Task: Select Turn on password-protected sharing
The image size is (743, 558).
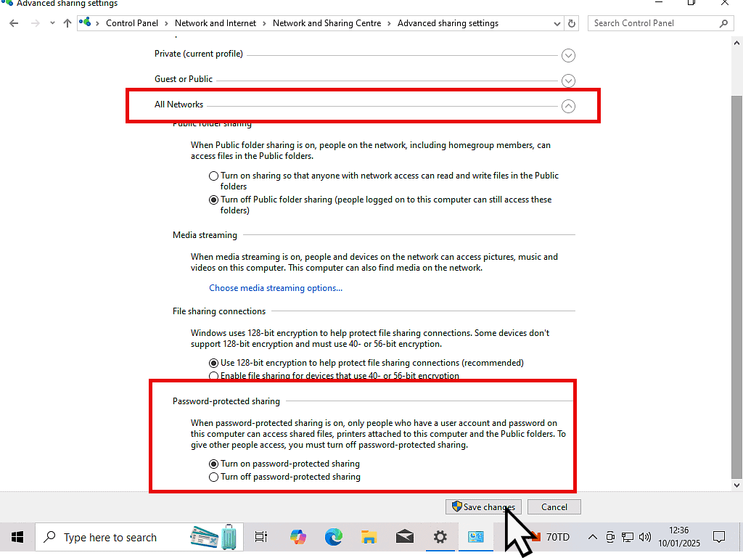Action: tap(213, 464)
